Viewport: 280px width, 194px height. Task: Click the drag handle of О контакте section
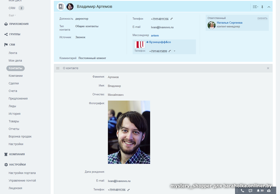click(58, 68)
